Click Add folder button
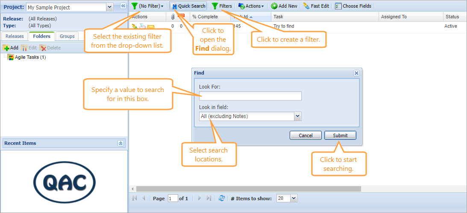The image size is (467, 213). 10,48
